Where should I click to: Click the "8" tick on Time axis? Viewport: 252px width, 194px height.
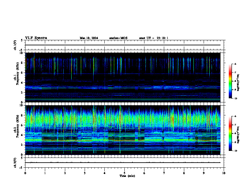pyautogui.click(x=184, y=173)
